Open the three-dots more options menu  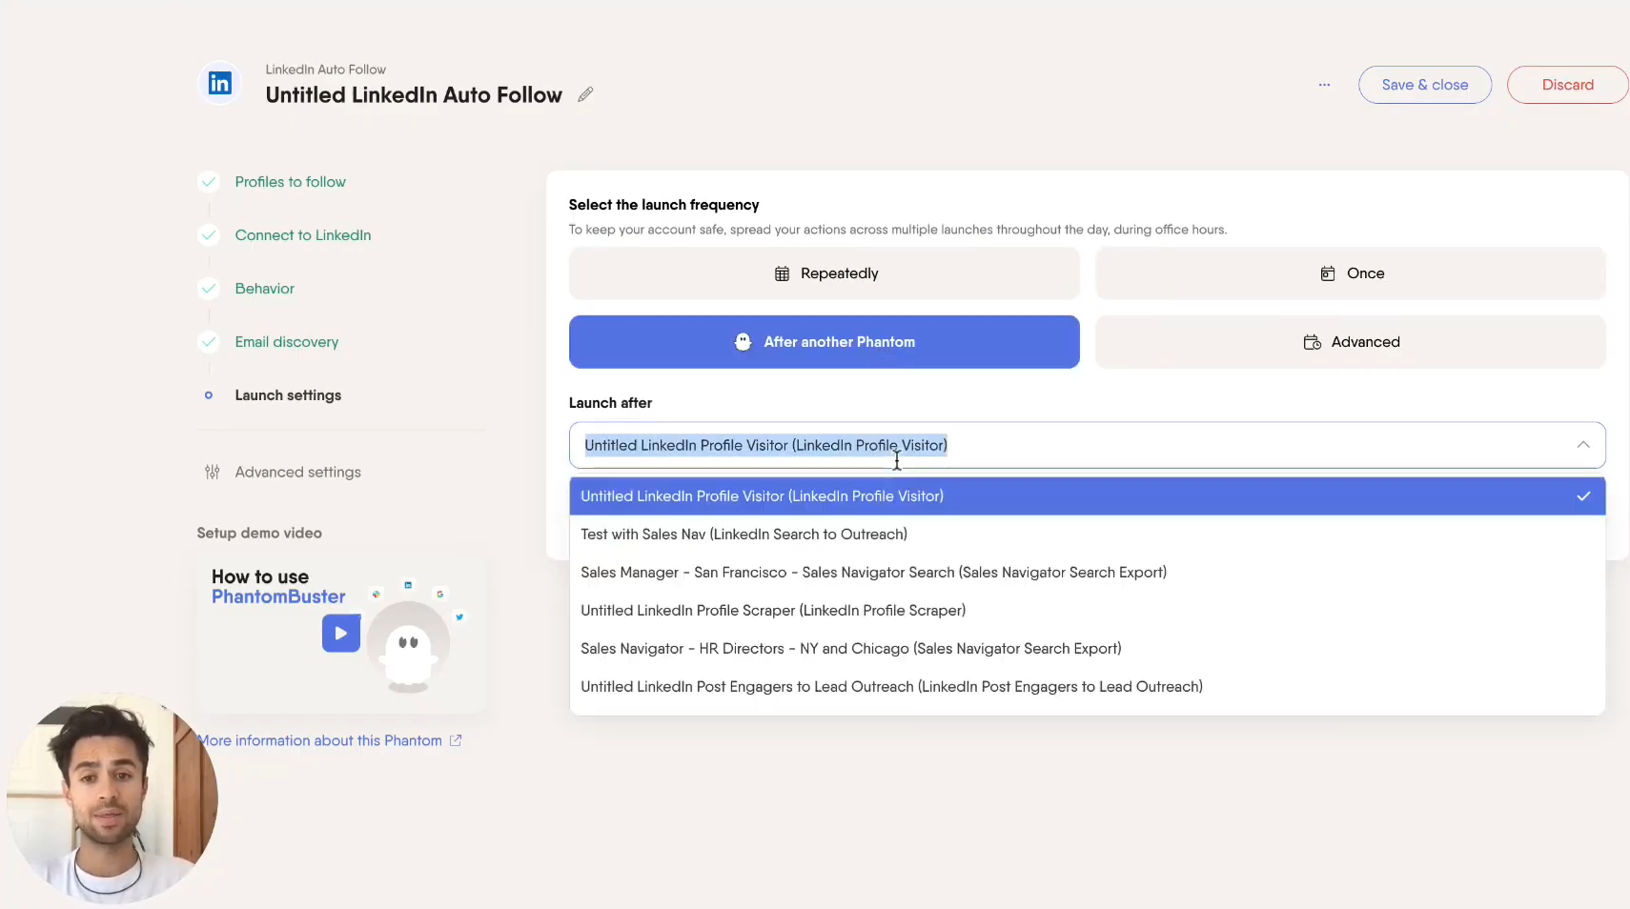coord(1324,85)
